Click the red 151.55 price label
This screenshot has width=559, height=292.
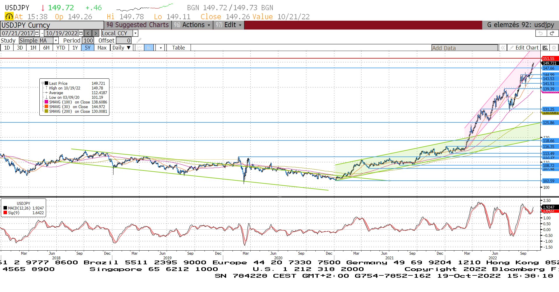(x=550, y=59)
